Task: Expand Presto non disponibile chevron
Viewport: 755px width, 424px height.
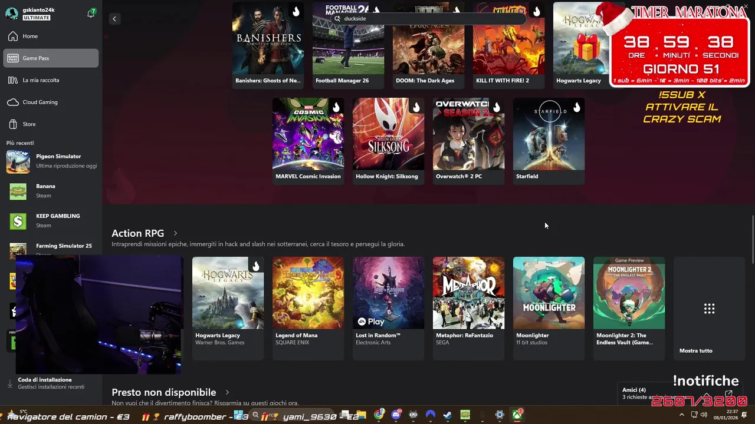Action: (x=227, y=392)
